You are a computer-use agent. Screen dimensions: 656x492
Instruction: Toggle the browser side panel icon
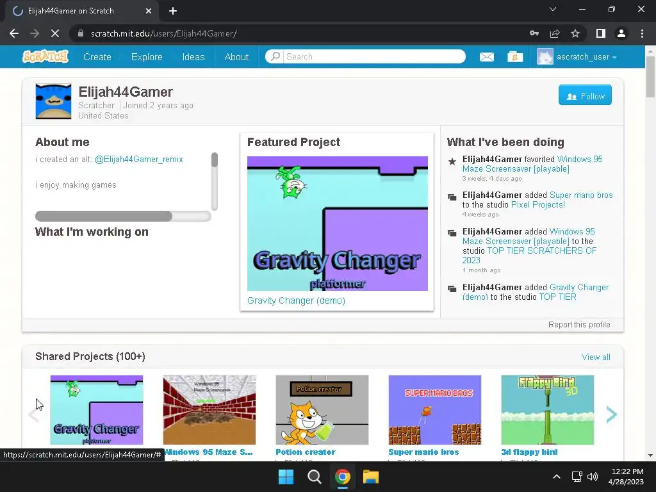coord(601,33)
